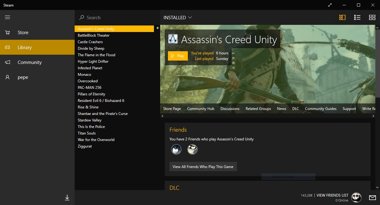Click the Community megaphone icon
Viewport: 380px width, 205px height.
pyautogui.click(x=7, y=62)
